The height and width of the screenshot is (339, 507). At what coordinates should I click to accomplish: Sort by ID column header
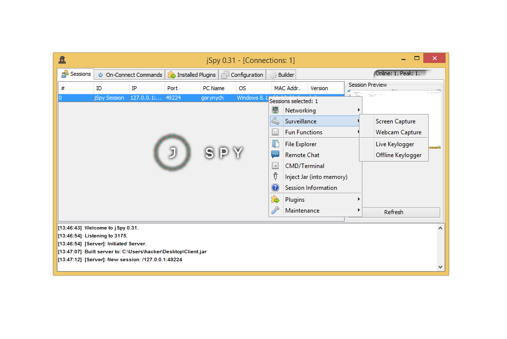point(111,88)
